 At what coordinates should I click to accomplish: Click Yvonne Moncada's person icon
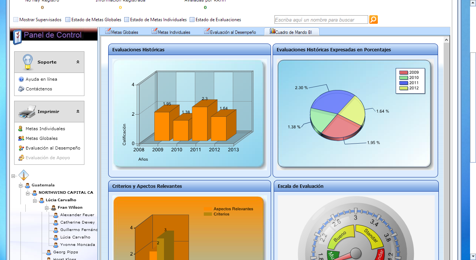(56, 245)
